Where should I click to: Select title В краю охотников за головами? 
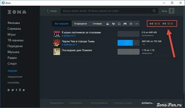point(81,33)
